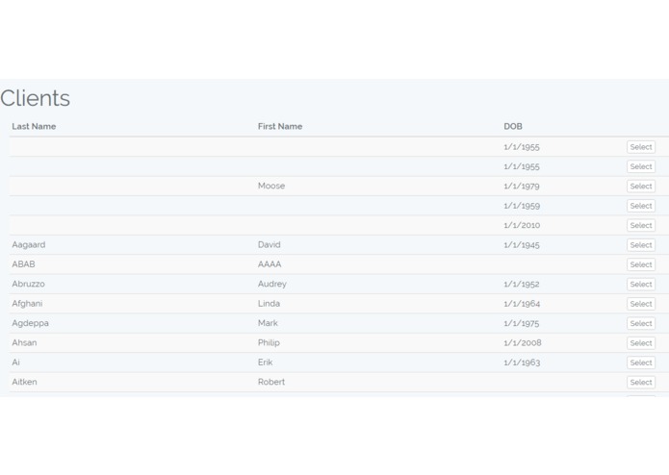
Task: Click first name Moose
Action: click(271, 187)
